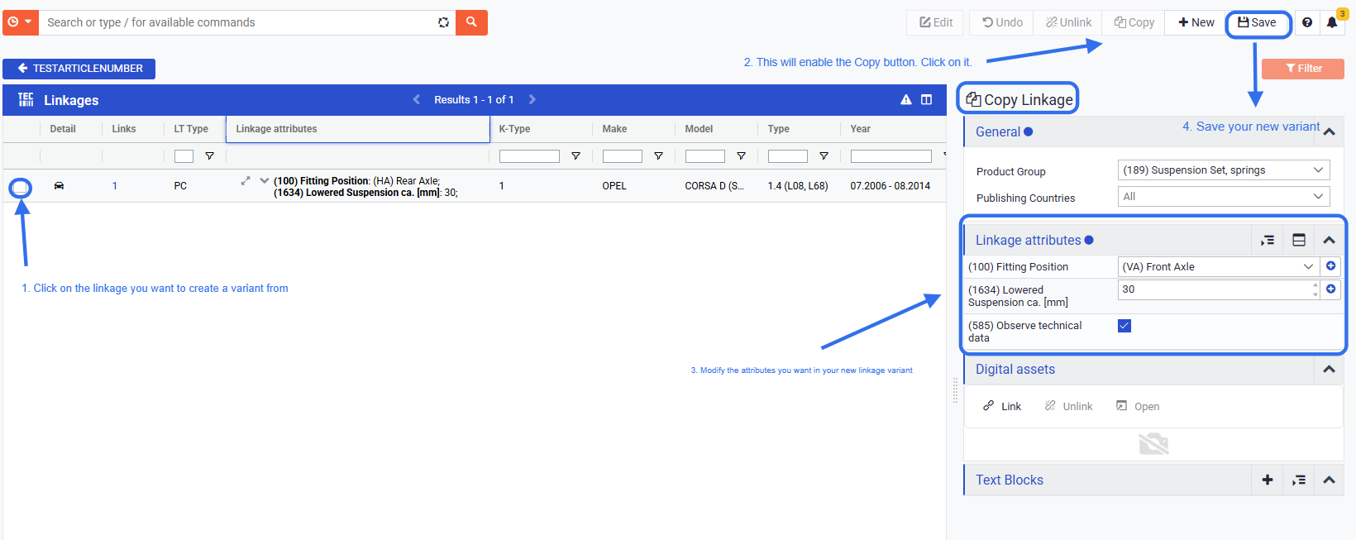1356x540 pixels.
Task: Sort by the Model column header
Action: [699, 129]
